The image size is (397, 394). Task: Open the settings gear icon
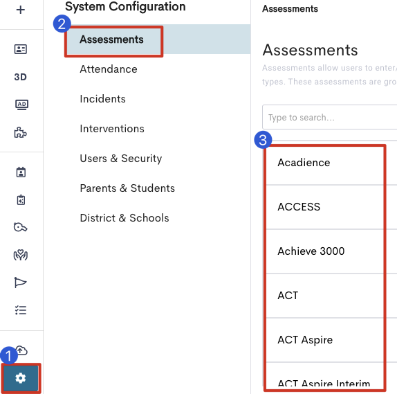21,378
